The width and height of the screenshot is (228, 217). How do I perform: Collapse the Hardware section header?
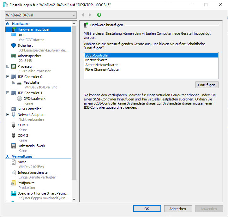(8, 24)
